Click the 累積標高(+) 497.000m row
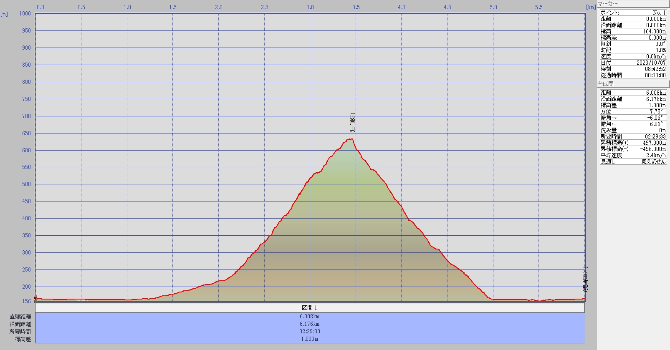This screenshot has width=670, height=350. coord(633,143)
